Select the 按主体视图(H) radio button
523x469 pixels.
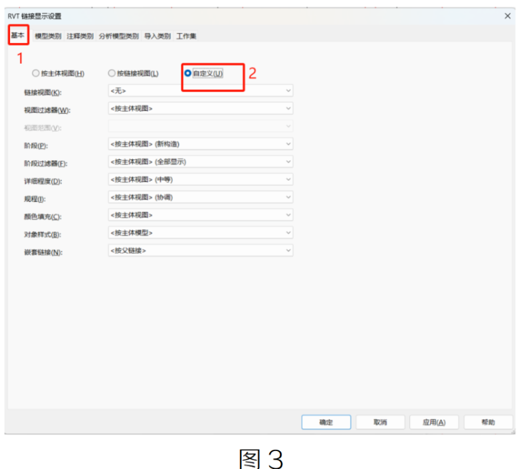58,73
